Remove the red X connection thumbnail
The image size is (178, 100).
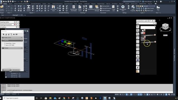click(145, 30)
